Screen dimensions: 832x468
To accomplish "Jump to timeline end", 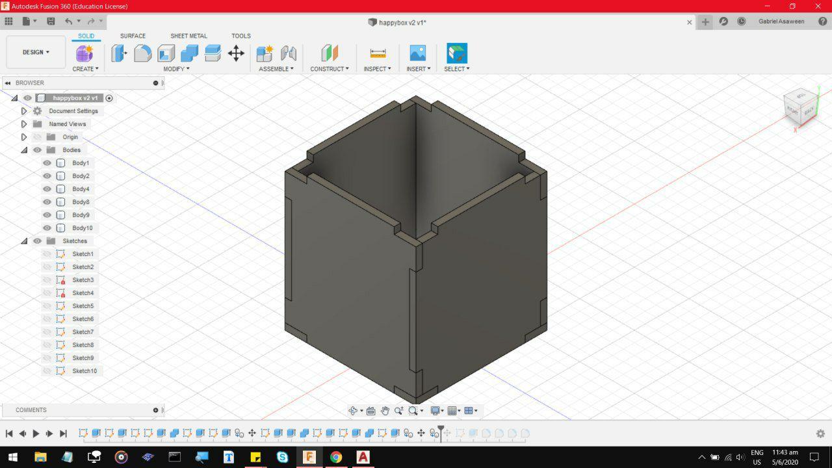I will pyautogui.click(x=63, y=434).
